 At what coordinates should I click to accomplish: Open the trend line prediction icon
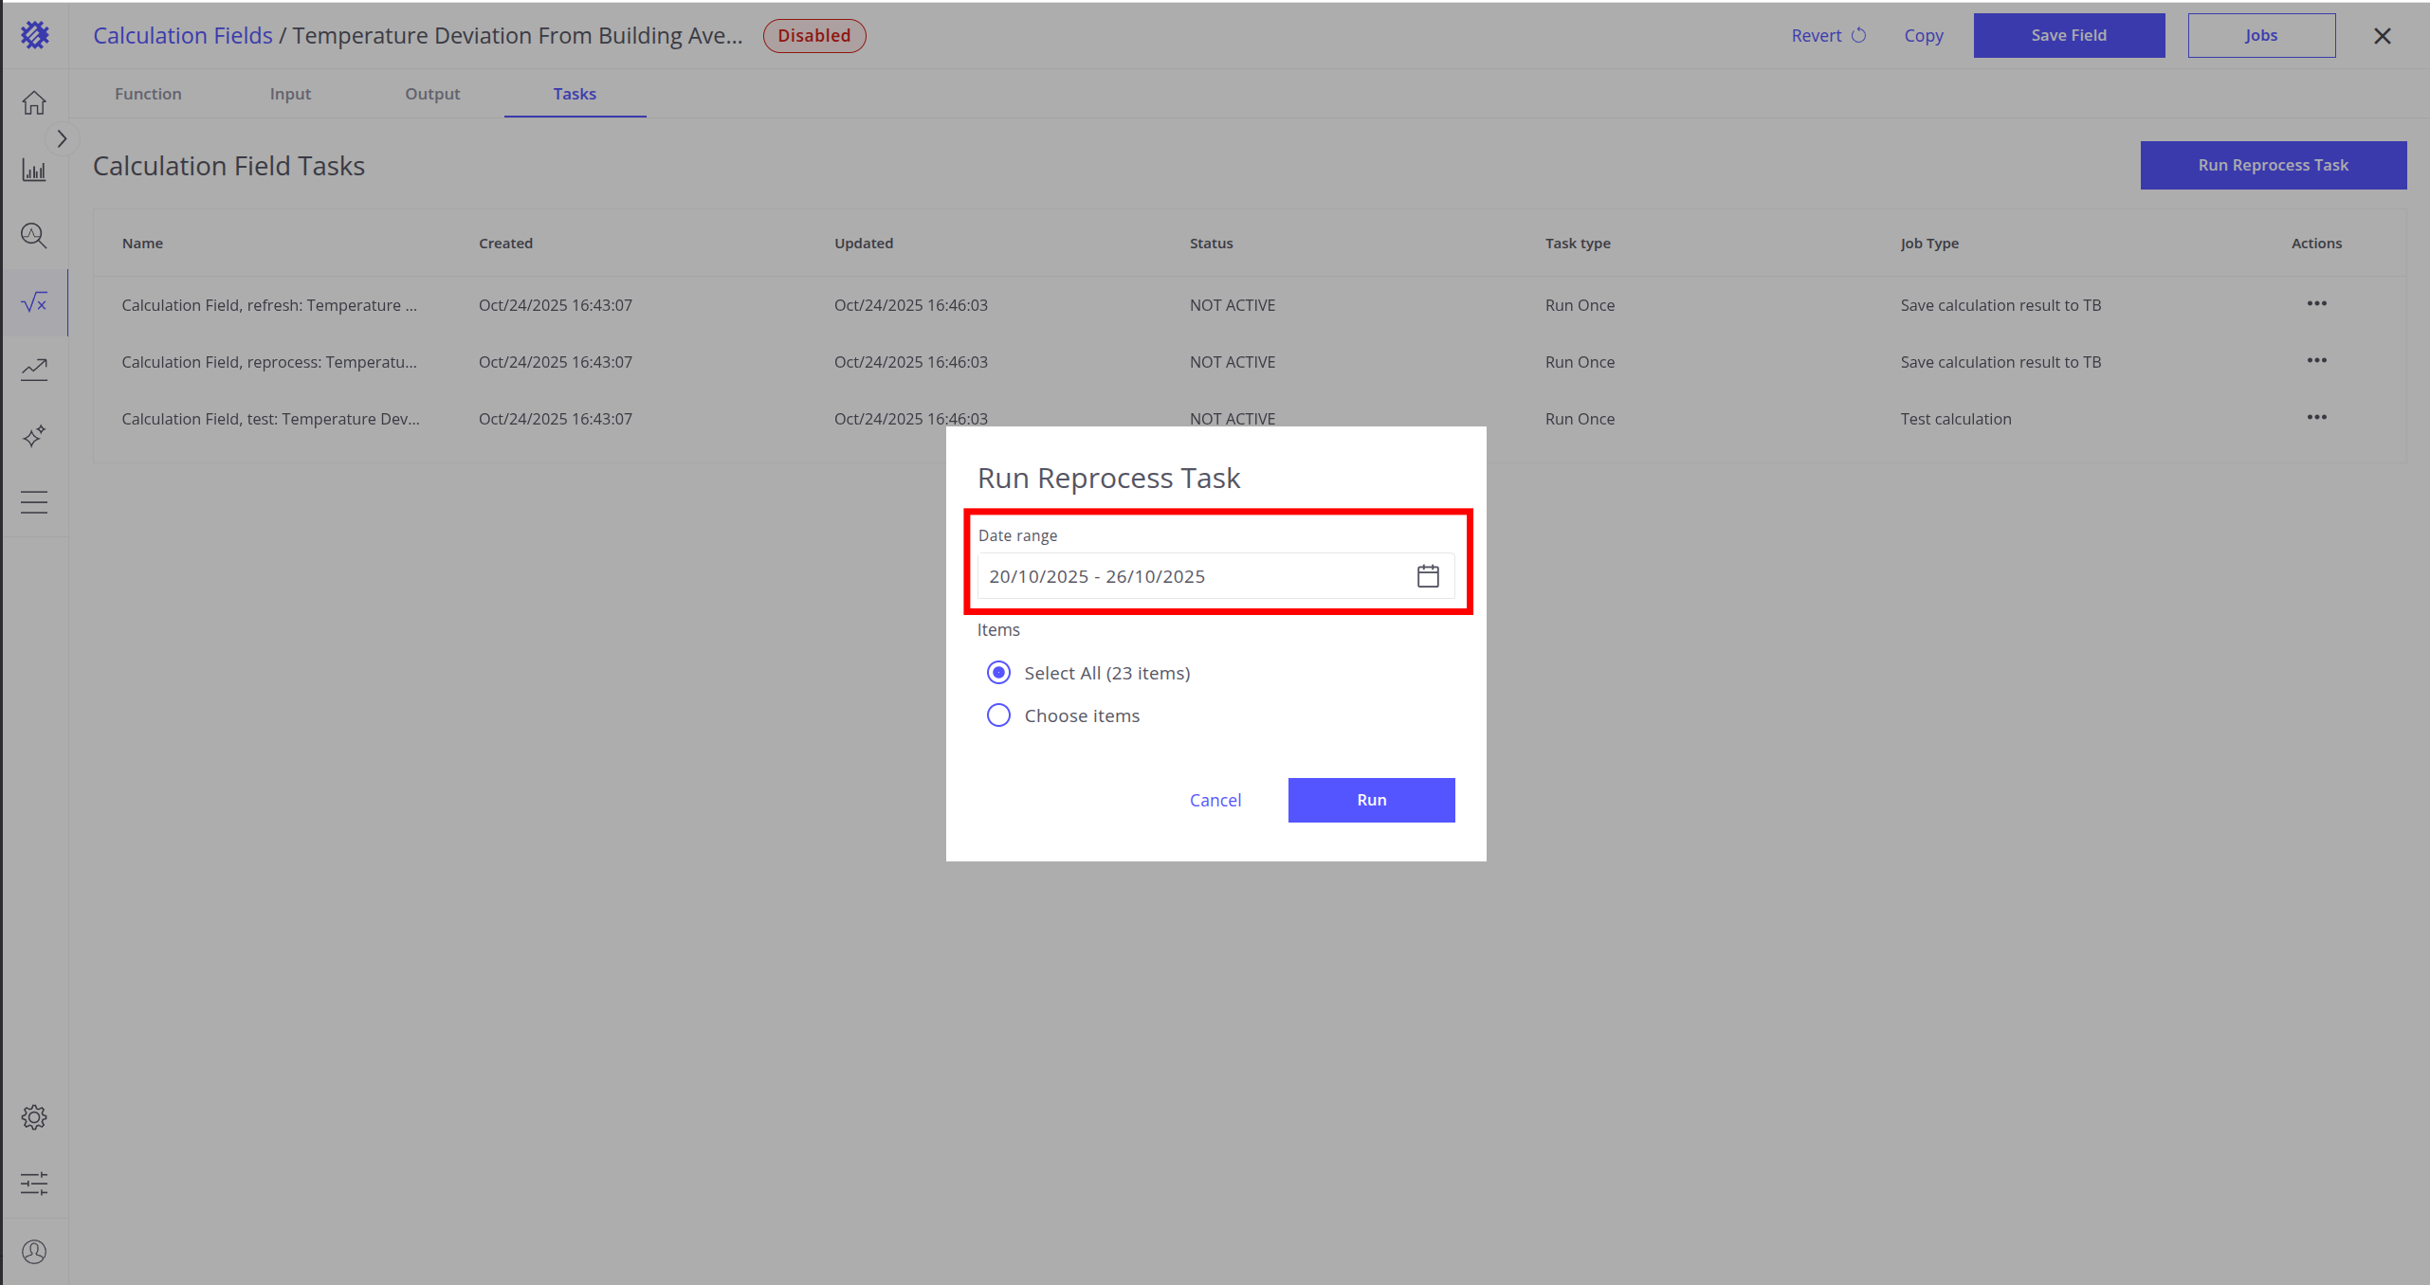coord(34,370)
